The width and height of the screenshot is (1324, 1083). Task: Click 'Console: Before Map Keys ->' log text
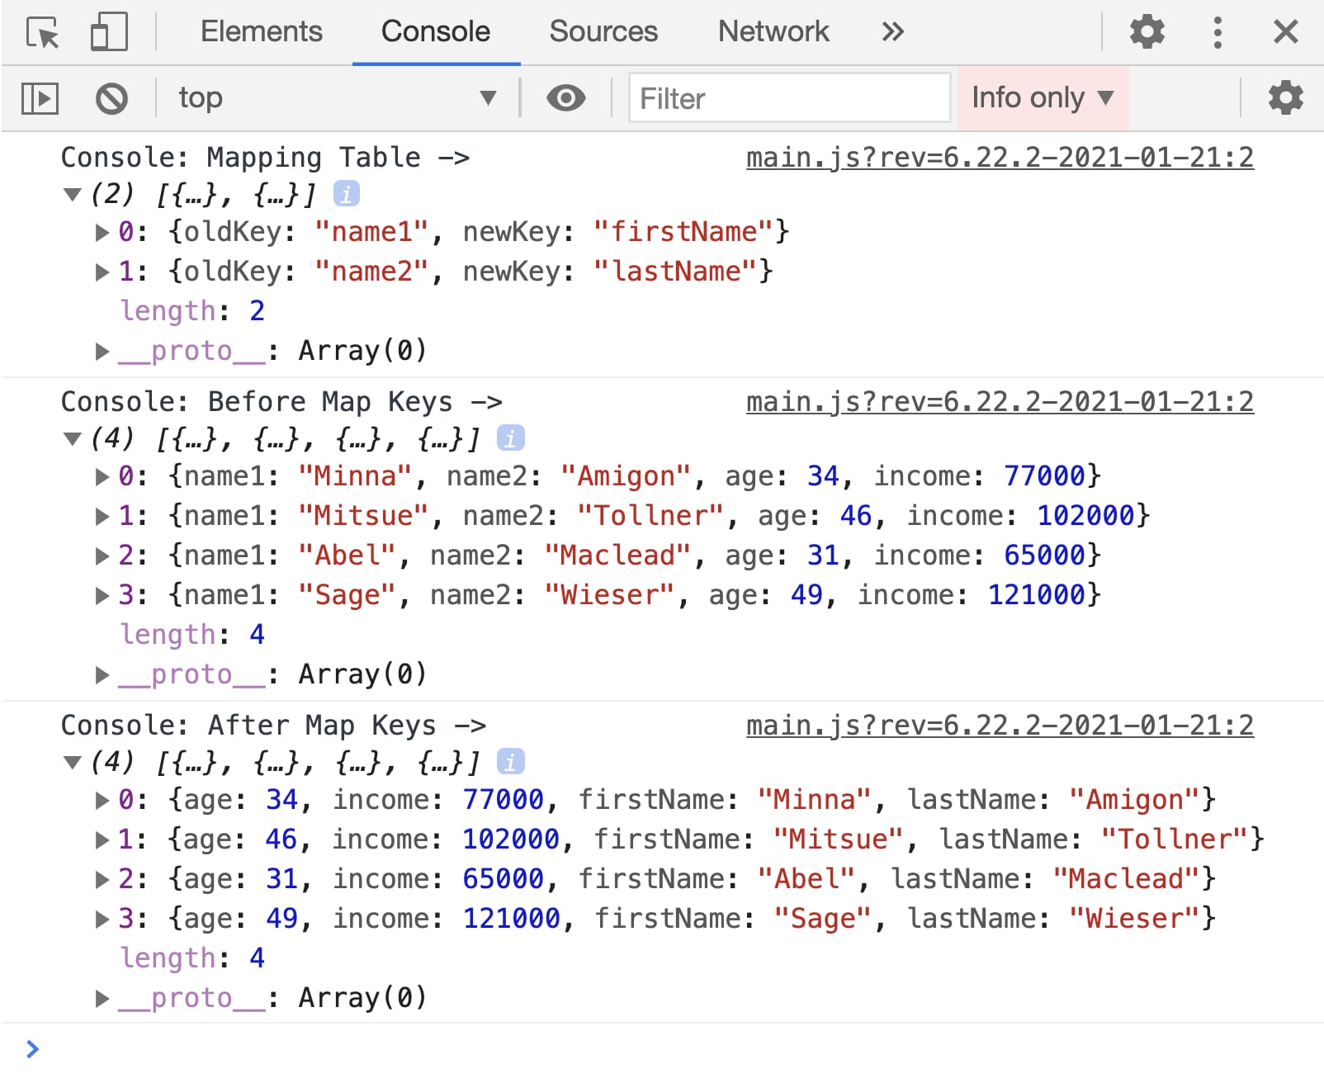[x=281, y=401]
